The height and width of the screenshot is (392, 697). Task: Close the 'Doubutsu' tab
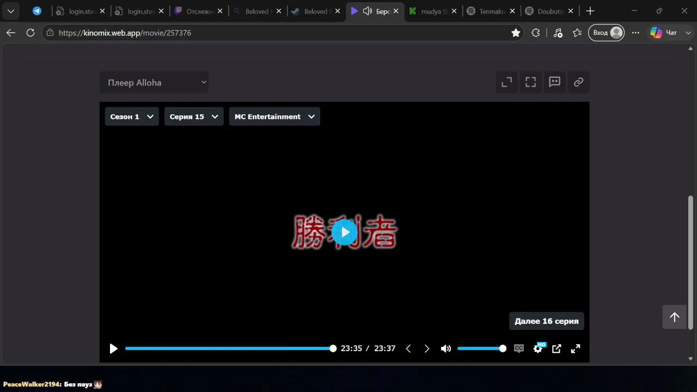click(x=571, y=11)
